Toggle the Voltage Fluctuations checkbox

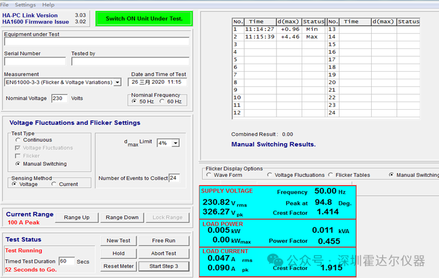(x=18, y=148)
